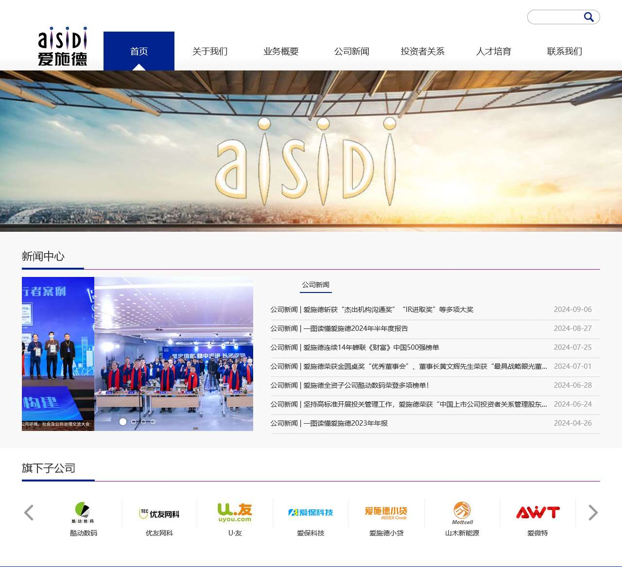
Task: Show next subsidiaries with right arrow
Action: point(593,513)
